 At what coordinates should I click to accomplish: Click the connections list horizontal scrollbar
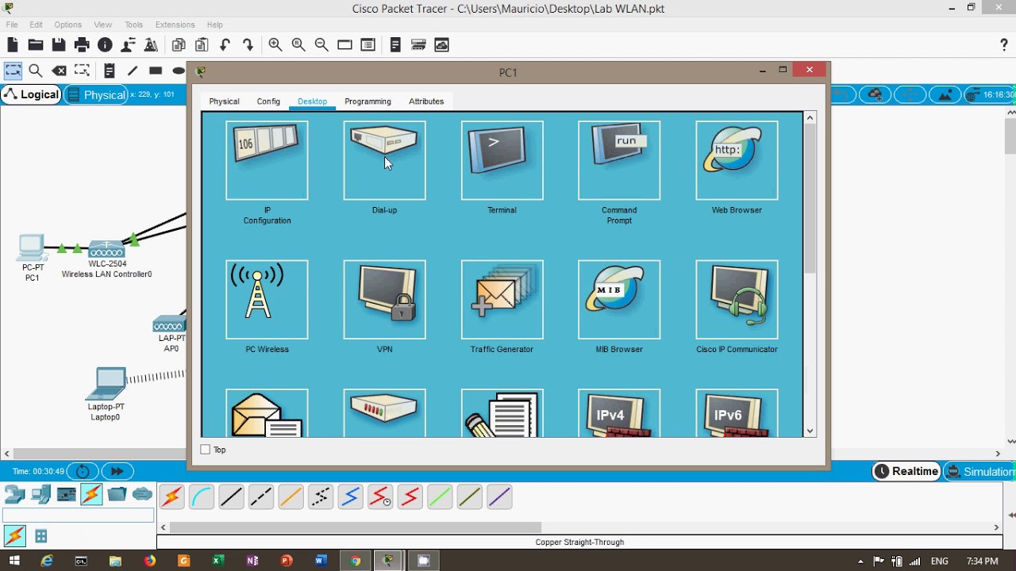[x=356, y=527]
